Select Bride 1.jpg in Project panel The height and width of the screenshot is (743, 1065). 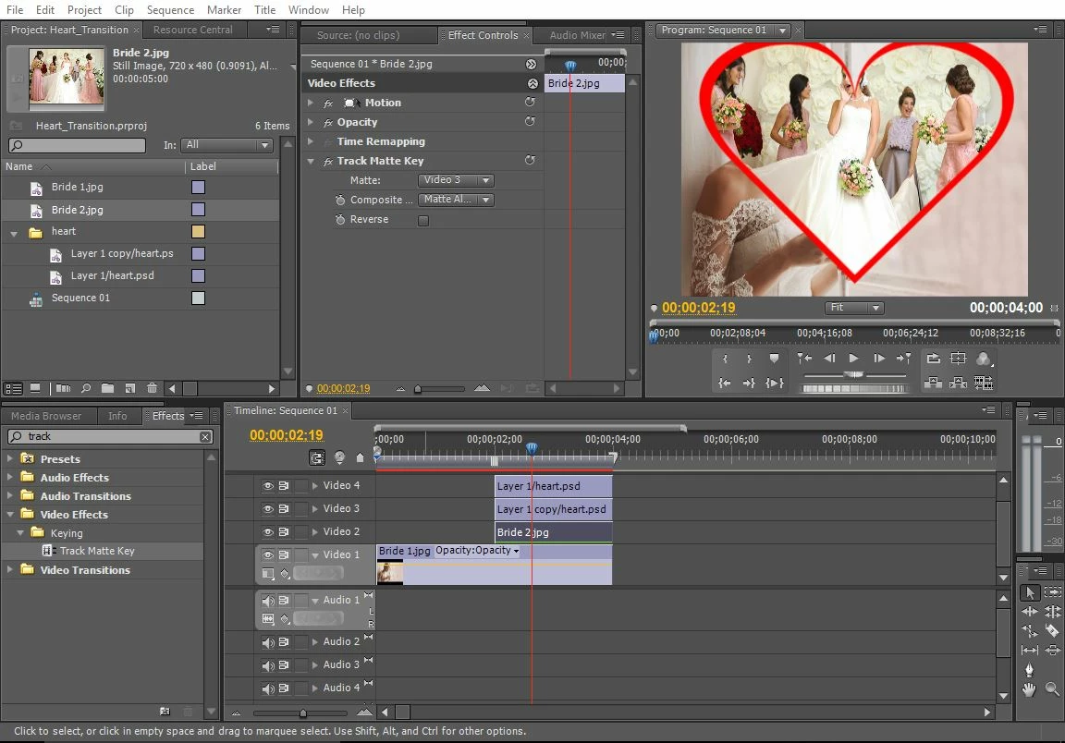coord(78,187)
